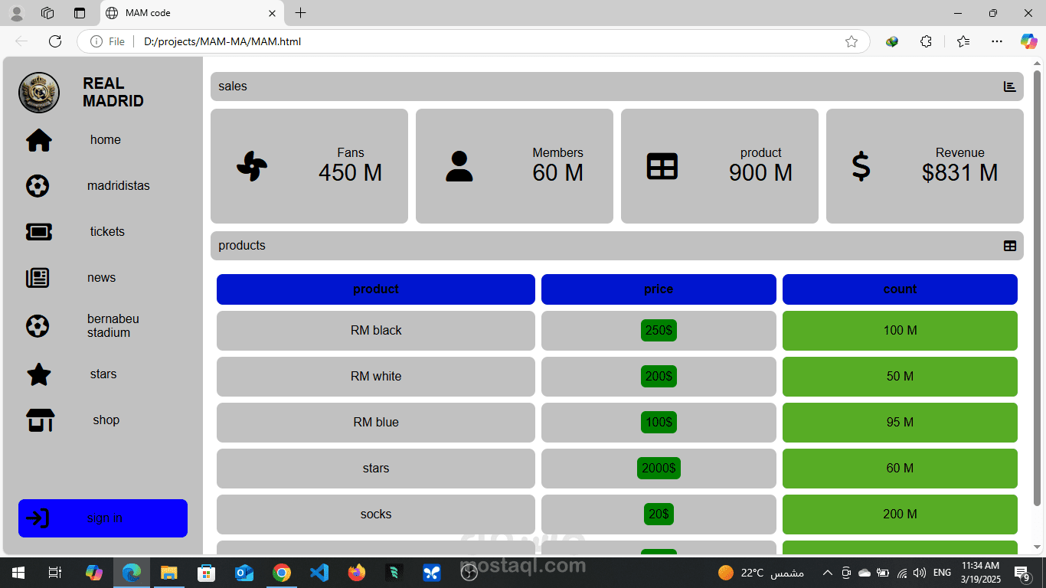1046x588 pixels.
Task: Select the RM black product cell
Action: click(x=376, y=331)
